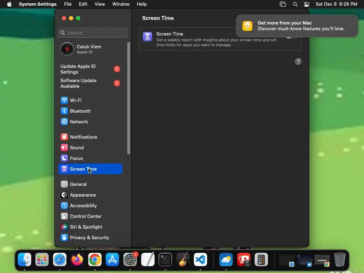Click the help question mark button
Screen dimensions: 364x273
[298, 61]
